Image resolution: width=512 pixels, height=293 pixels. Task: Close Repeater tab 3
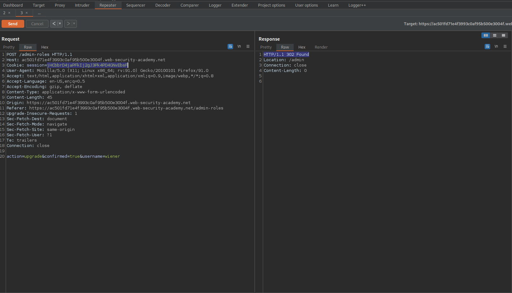(27, 13)
